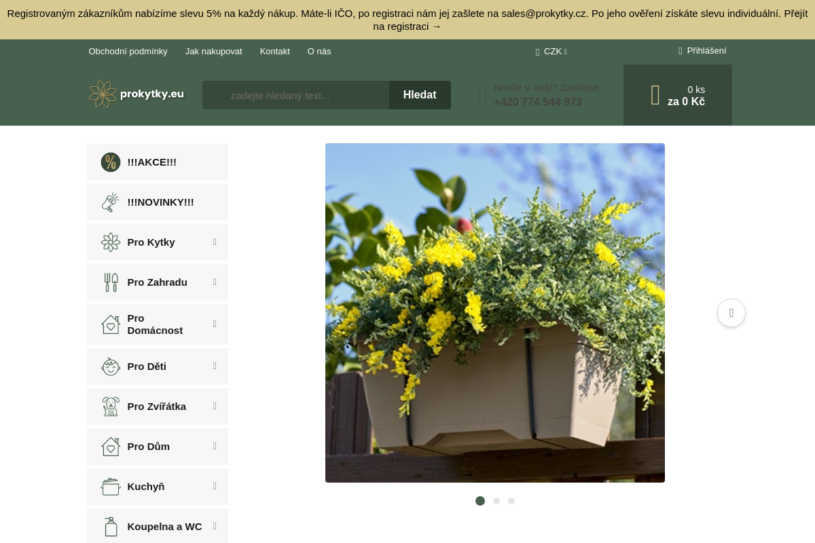Viewport: 815px width, 543px height.
Task: Expand the Pro Domácnost category arrow
Action: tap(215, 324)
